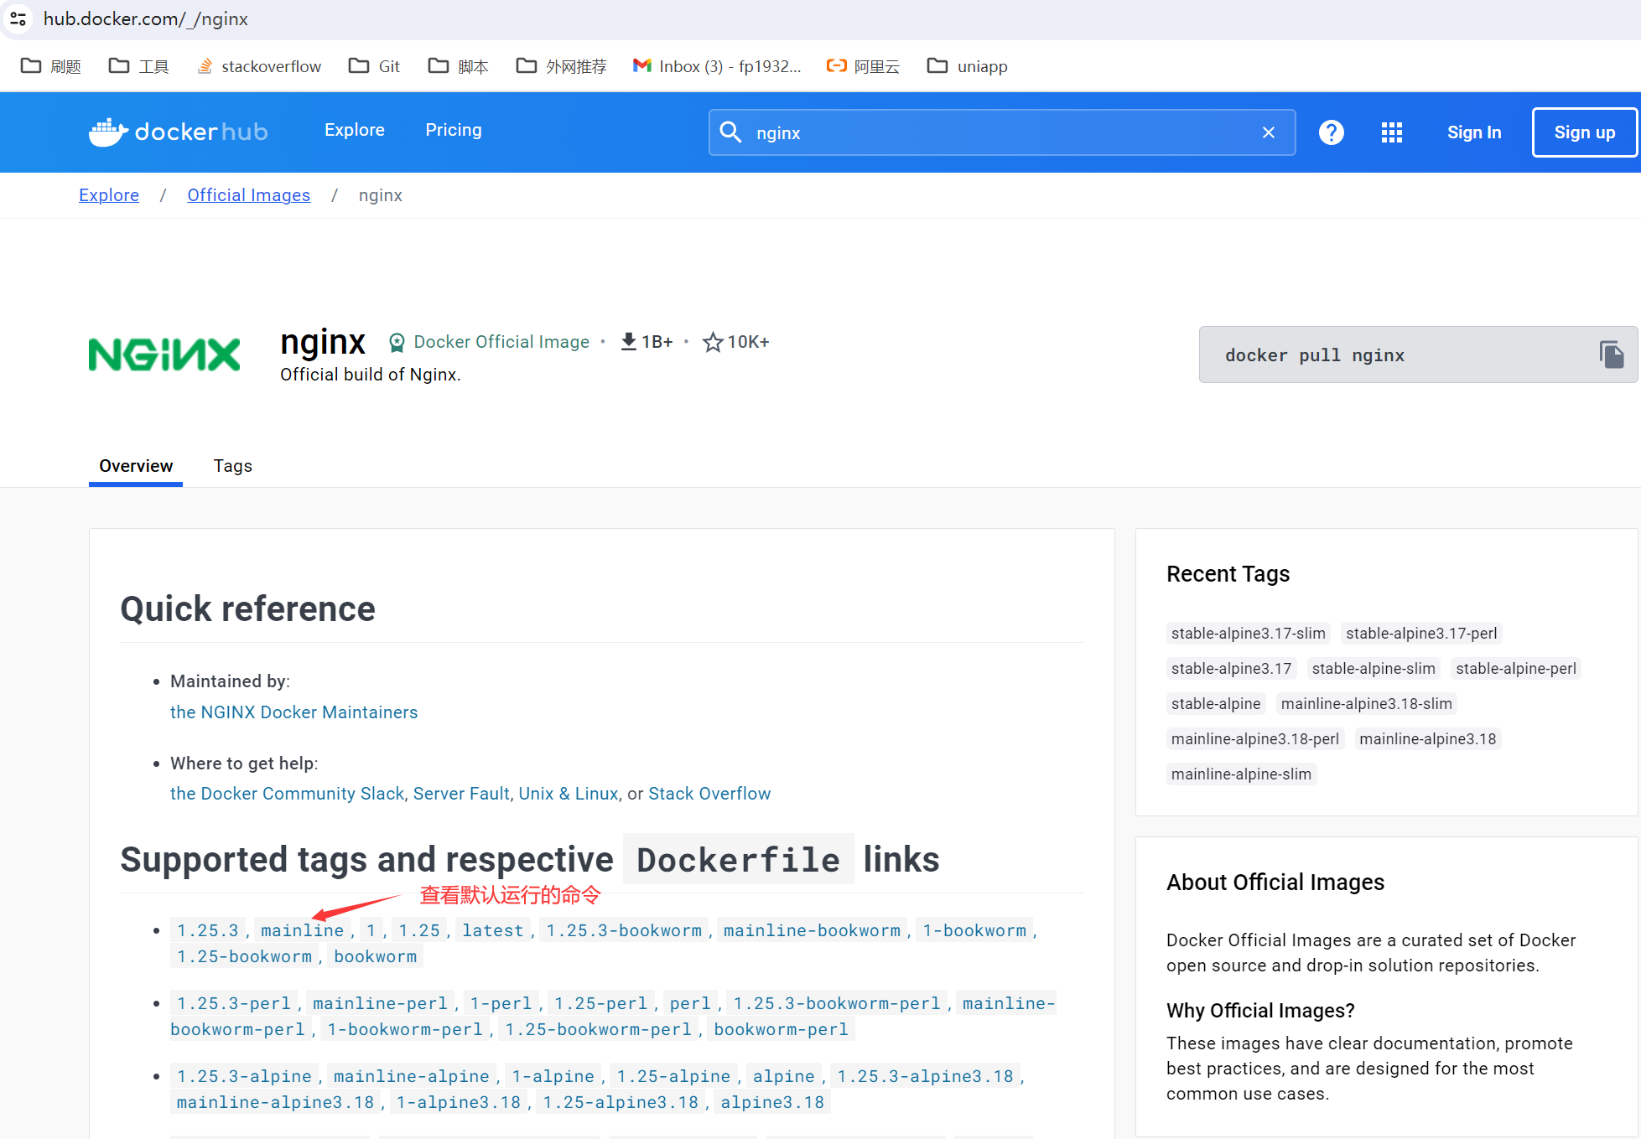Select the stable-alpine-perl recent tag
This screenshot has width=1641, height=1139.
1516,669
